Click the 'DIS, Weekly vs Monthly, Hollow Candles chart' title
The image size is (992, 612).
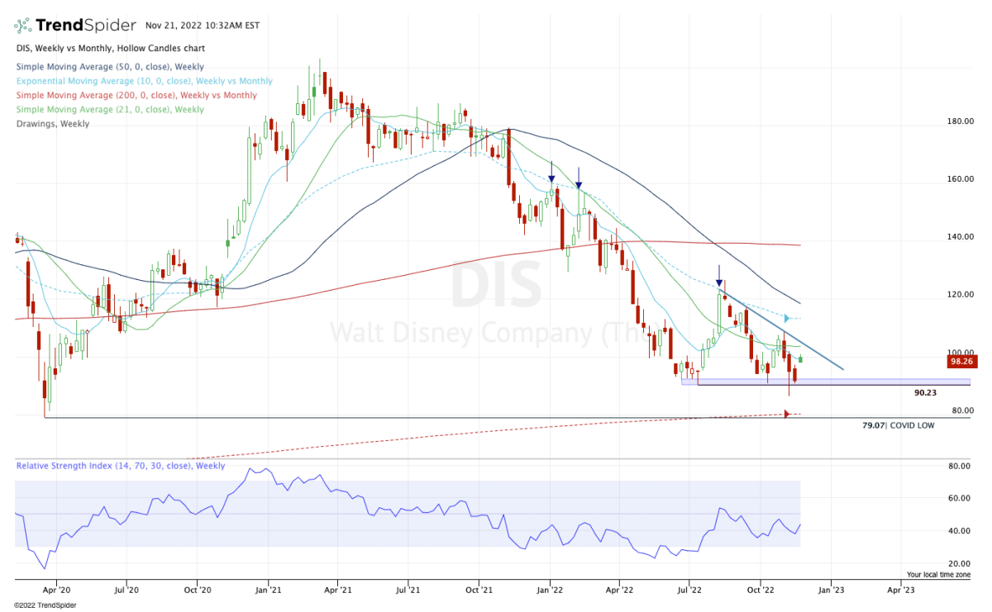pos(110,49)
